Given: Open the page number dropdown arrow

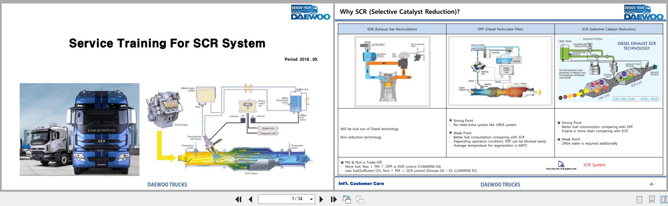Looking at the screenshot, I should point(311,199).
